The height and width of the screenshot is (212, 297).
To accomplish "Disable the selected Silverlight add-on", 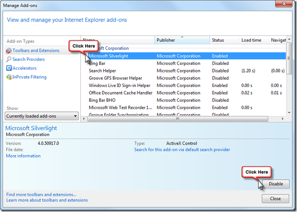I will click(276, 184).
